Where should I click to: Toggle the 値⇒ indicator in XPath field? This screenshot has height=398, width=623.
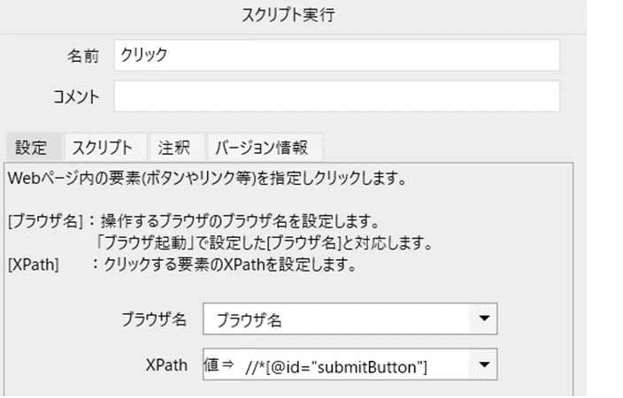[219, 364]
